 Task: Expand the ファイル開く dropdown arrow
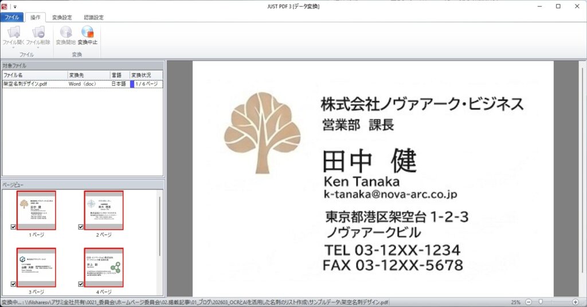coord(14,48)
